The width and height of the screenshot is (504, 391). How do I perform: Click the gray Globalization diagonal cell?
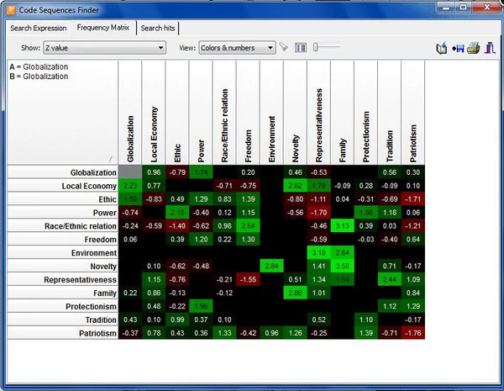pyautogui.click(x=130, y=172)
